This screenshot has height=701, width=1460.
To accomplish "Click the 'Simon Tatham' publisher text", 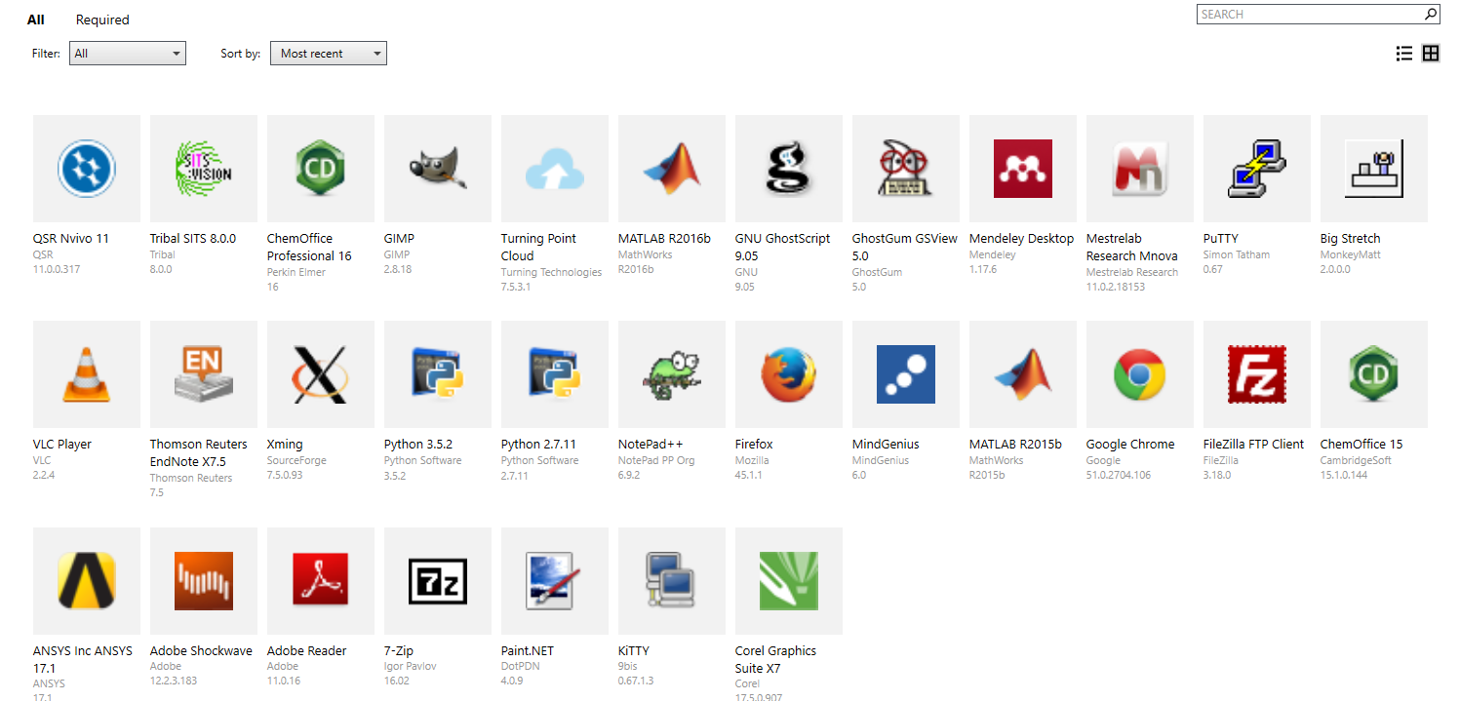I will click(x=1237, y=254).
